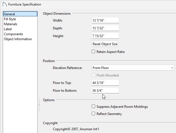Image resolution: width=176 pixels, height=133 pixels.
Task: Click the Furniture Specification title icon
Action: pos(5,4)
